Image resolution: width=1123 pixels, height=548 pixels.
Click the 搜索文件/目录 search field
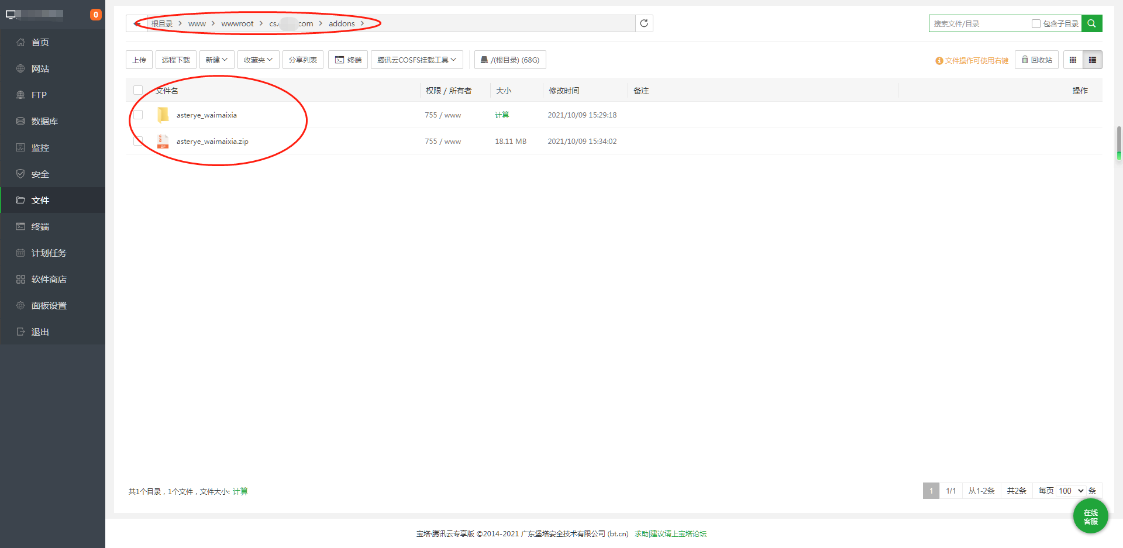(x=980, y=23)
